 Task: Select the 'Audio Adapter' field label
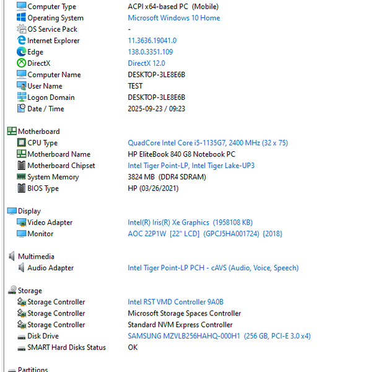point(51,268)
